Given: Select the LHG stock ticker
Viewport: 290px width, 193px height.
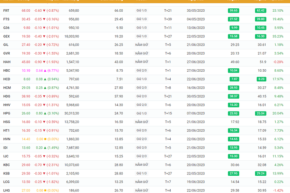Looking at the screenshot, I should [x=6, y=190].
